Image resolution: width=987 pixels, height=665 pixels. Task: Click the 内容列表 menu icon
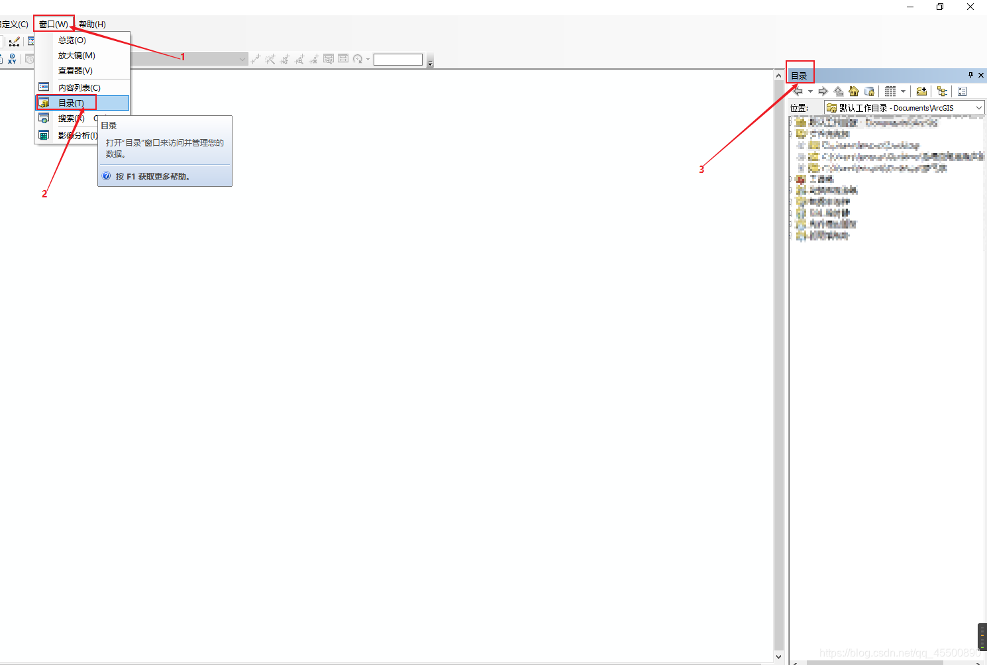[44, 87]
